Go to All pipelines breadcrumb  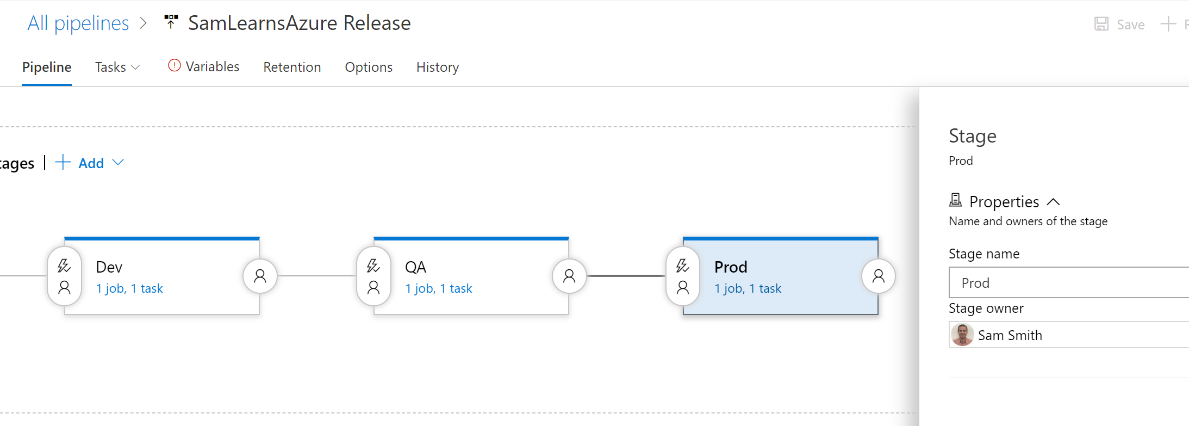click(x=78, y=23)
